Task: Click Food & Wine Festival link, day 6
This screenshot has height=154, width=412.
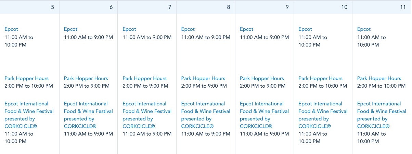Action: point(88,111)
